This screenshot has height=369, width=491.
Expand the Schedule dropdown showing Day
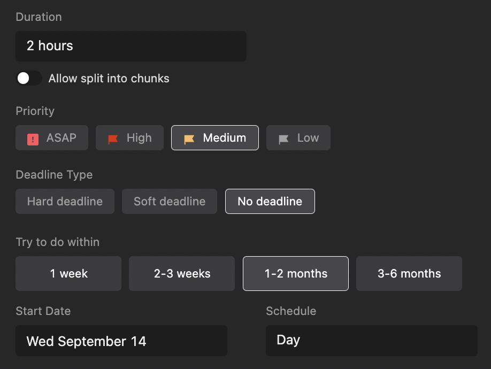tap(371, 341)
